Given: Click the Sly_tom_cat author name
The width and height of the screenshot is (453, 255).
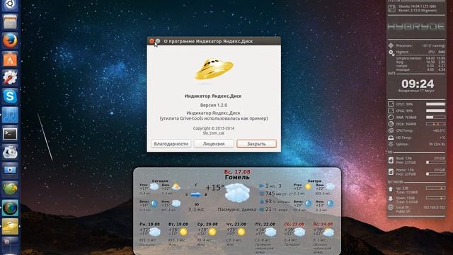Looking at the screenshot, I should pos(214,133).
